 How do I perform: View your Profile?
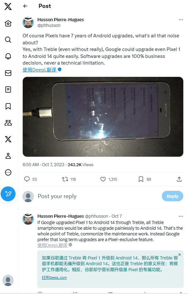(8, 156)
